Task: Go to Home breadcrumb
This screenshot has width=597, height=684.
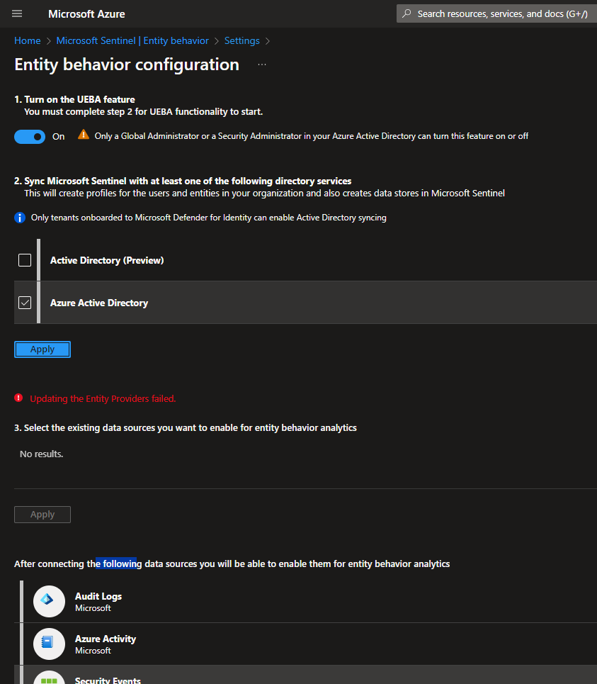Action: pos(28,40)
